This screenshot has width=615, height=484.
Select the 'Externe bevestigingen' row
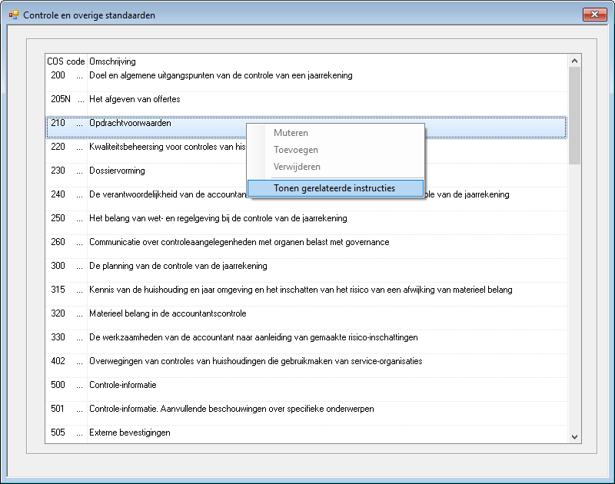click(306, 434)
